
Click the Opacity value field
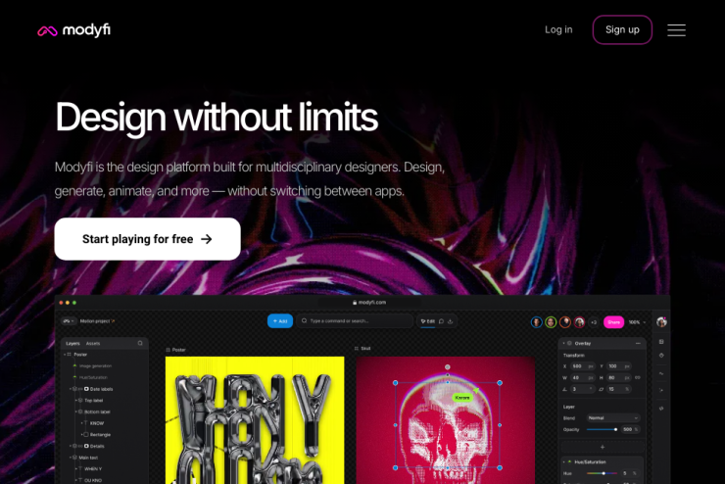(x=630, y=429)
